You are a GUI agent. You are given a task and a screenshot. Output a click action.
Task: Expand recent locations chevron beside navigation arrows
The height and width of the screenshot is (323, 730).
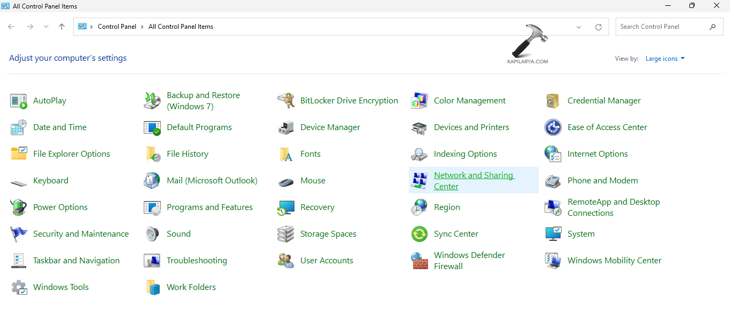coord(46,27)
